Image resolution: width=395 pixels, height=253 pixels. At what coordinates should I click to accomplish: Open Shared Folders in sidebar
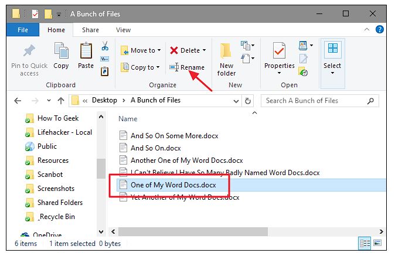(54, 203)
